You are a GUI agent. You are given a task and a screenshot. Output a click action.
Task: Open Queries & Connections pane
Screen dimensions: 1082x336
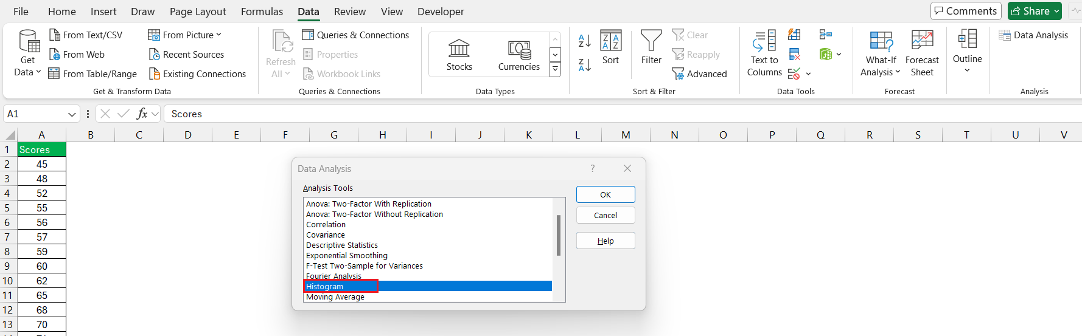[355, 35]
